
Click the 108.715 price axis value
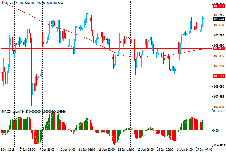pos(219,15)
